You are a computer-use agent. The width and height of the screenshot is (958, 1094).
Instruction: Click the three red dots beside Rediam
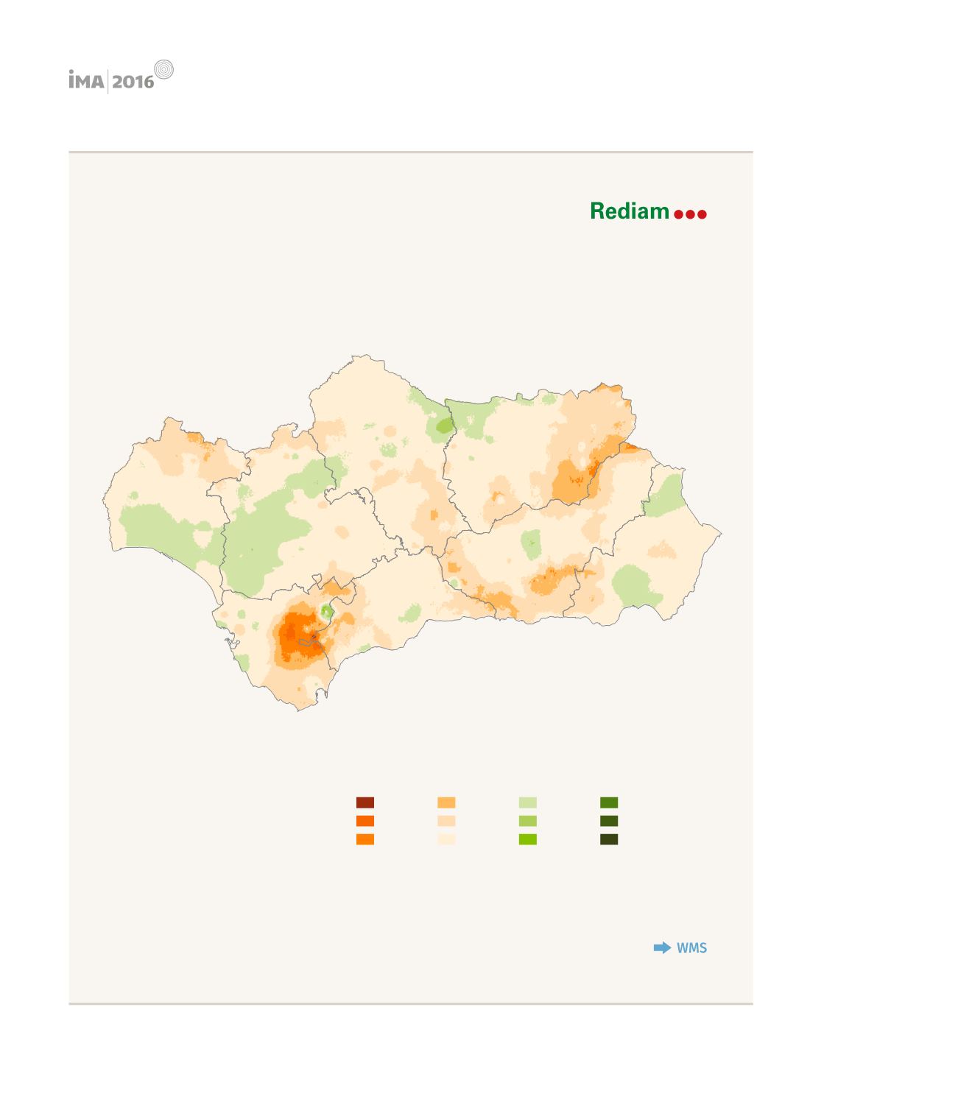click(x=691, y=214)
